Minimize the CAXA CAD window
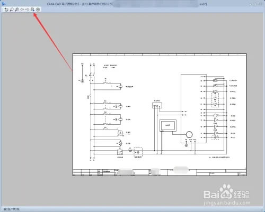Image resolution: width=265 pixels, height=212 pixels. [x=250, y=4]
